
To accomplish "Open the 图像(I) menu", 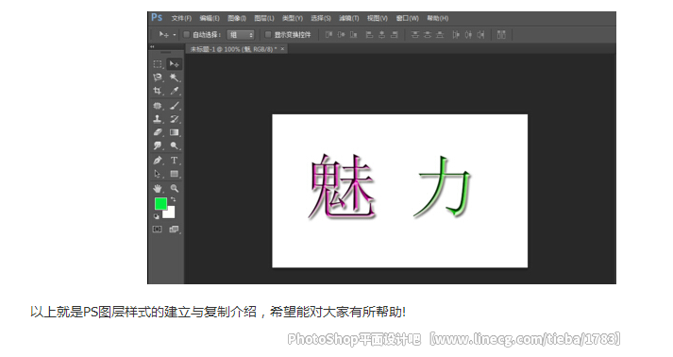I will coord(237,18).
